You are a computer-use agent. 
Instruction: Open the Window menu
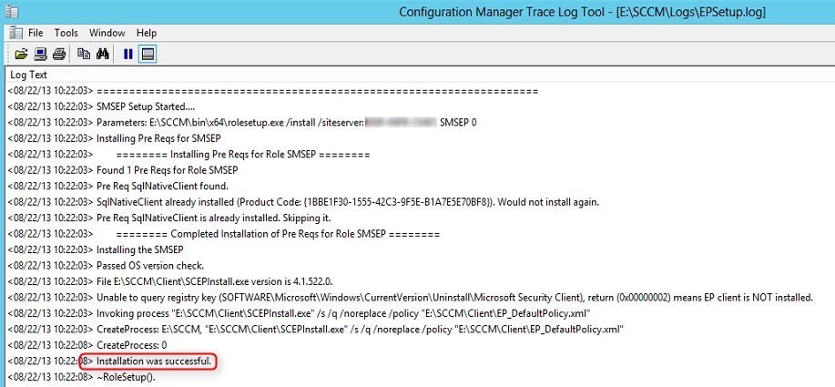pyautogui.click(x=107, y=33)
